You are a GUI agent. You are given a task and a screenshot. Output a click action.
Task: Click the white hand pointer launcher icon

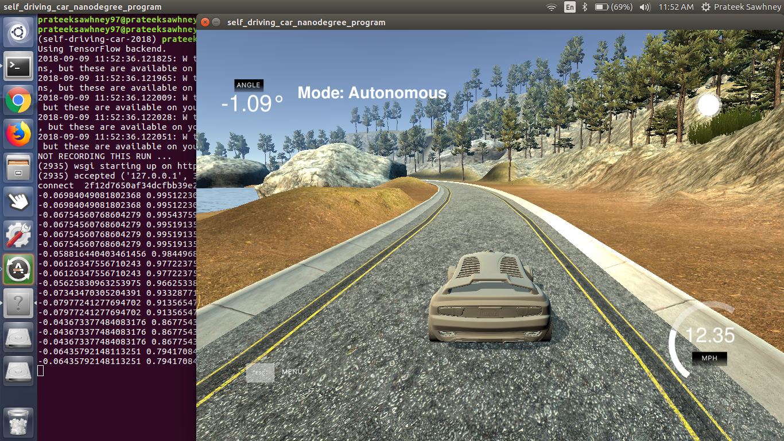coord(18,201)
